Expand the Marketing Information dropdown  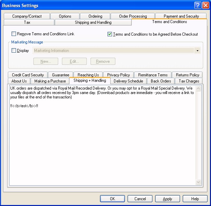point(197,51)
